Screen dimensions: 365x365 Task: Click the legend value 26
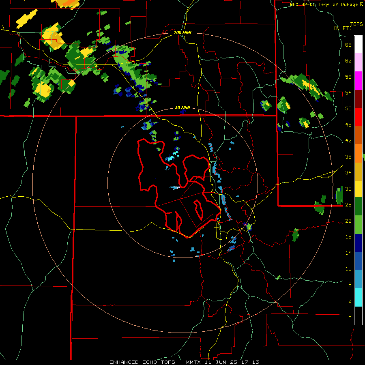pyautogui.click(x=348, y=205)
